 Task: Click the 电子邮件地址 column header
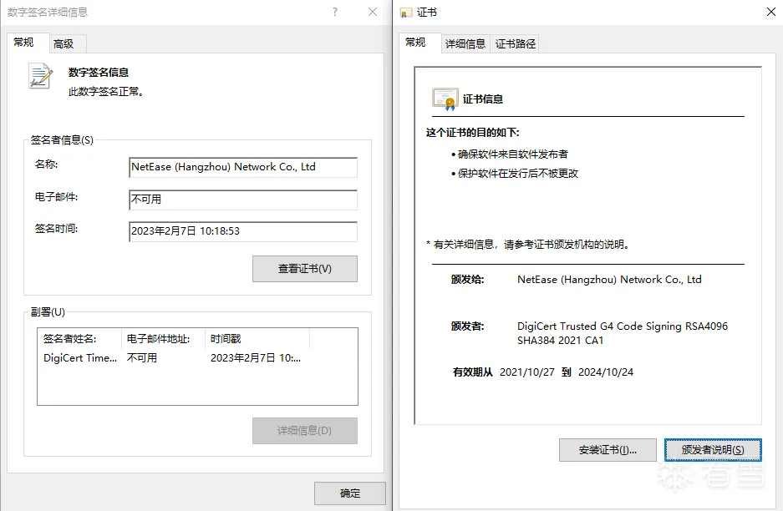point(163,339)
